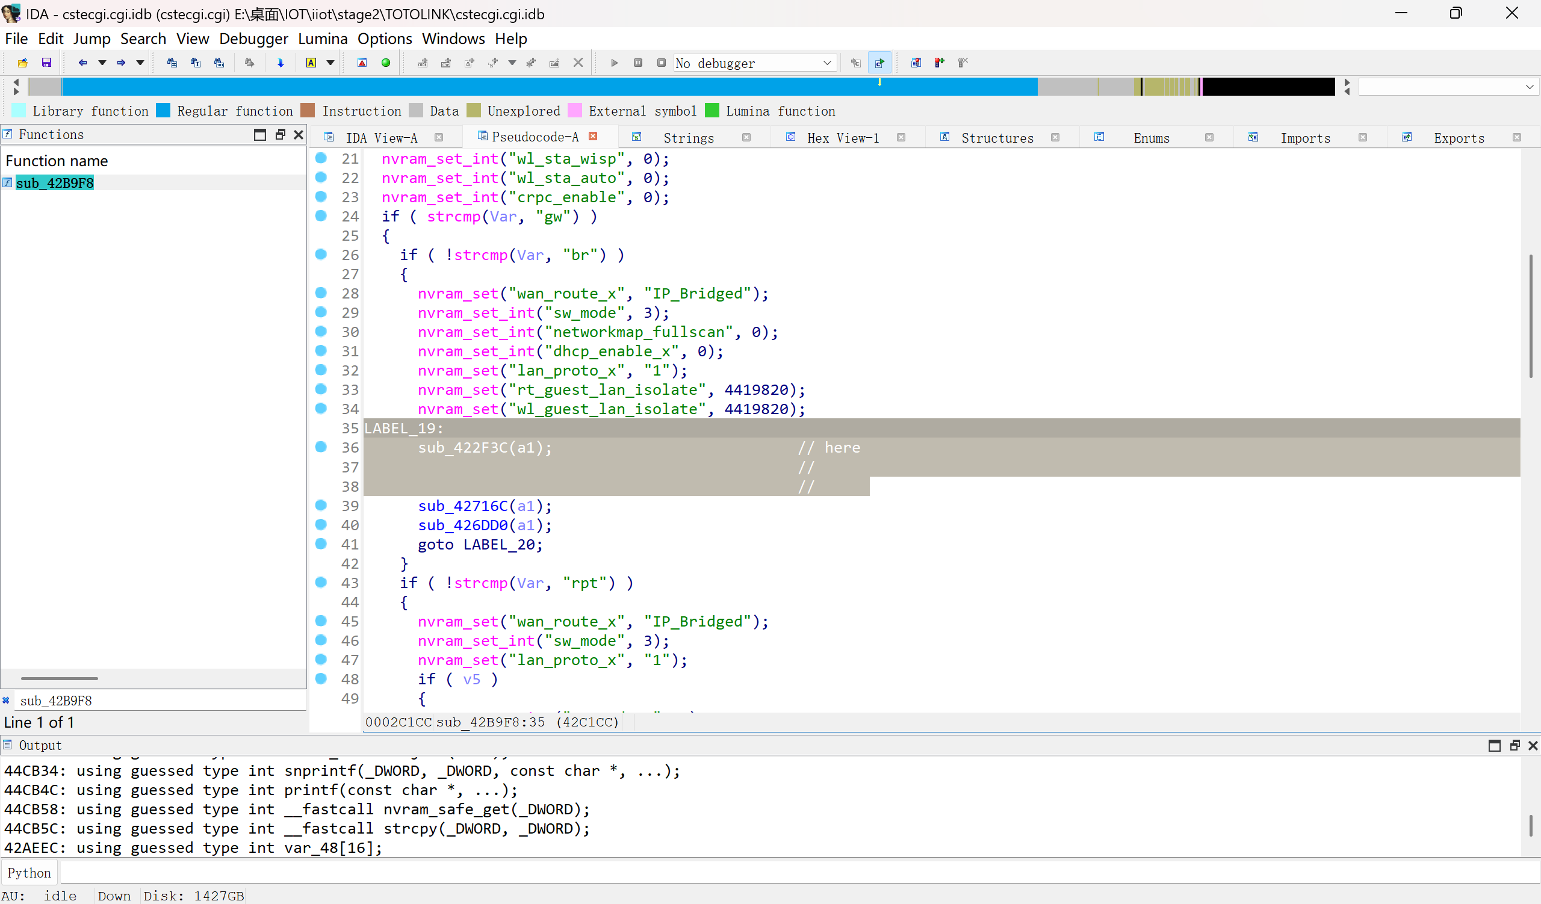Toggle breakpoint dot on line 36

320,447
